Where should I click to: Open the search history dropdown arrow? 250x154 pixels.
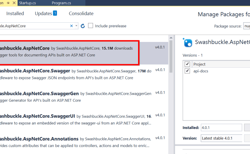click(x=77, y=26)
